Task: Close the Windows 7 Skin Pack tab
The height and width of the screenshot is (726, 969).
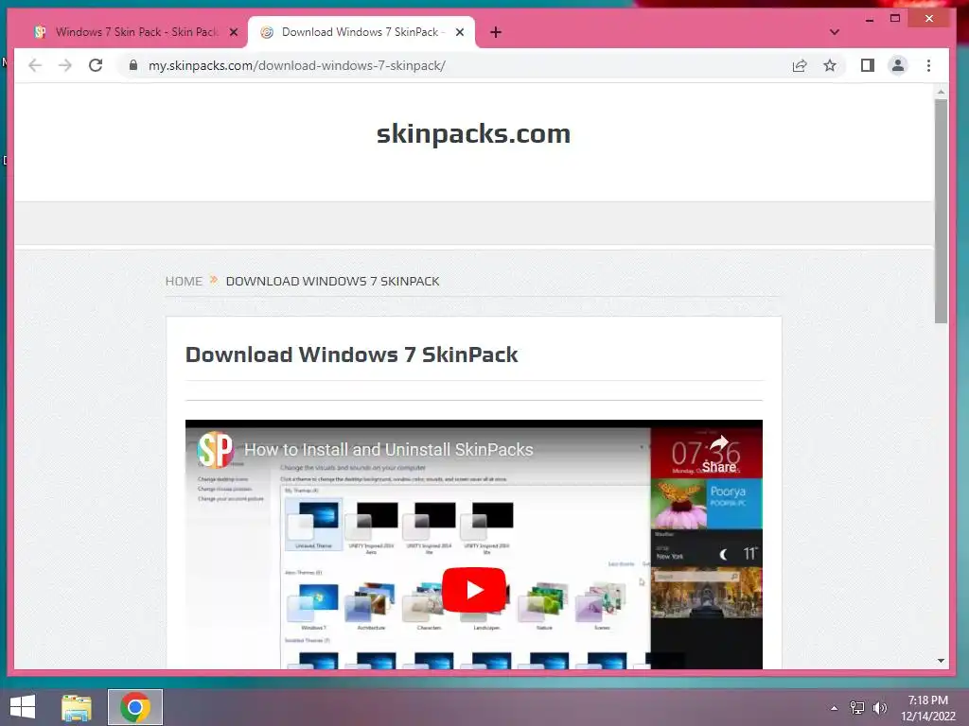Action: pos(234,32)
